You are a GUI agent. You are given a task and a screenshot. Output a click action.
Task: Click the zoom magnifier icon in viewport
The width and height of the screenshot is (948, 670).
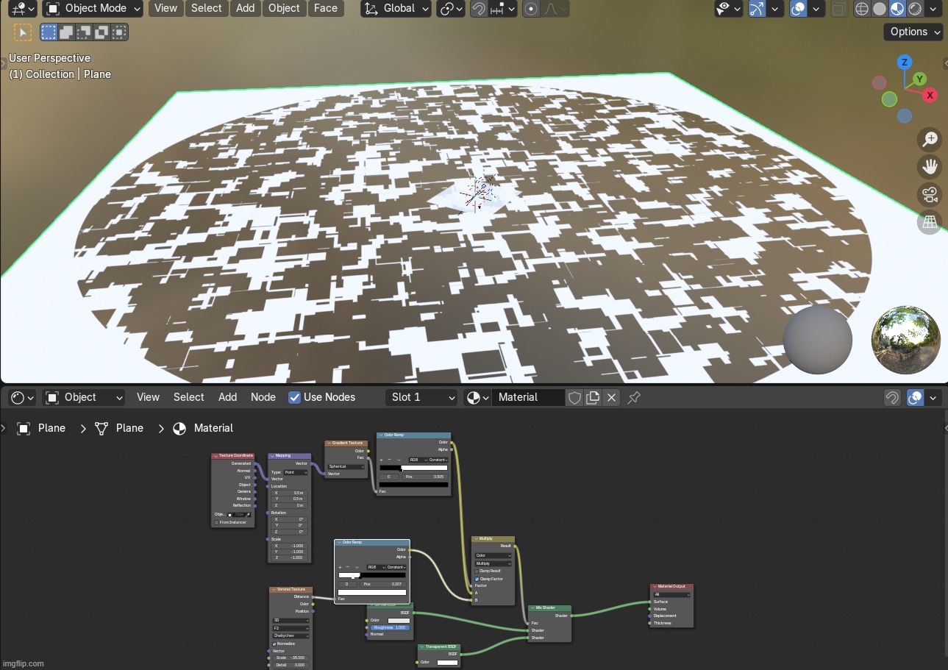click(930, 139)
